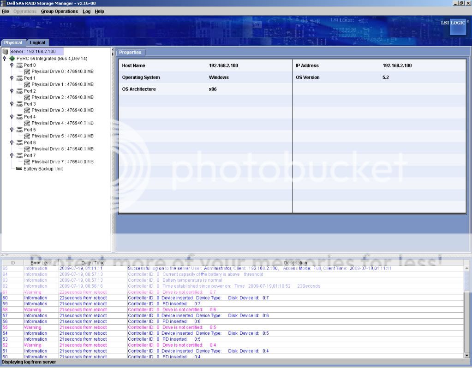Select the PERC 5/i Integrated controller icon

pos(12,59)
